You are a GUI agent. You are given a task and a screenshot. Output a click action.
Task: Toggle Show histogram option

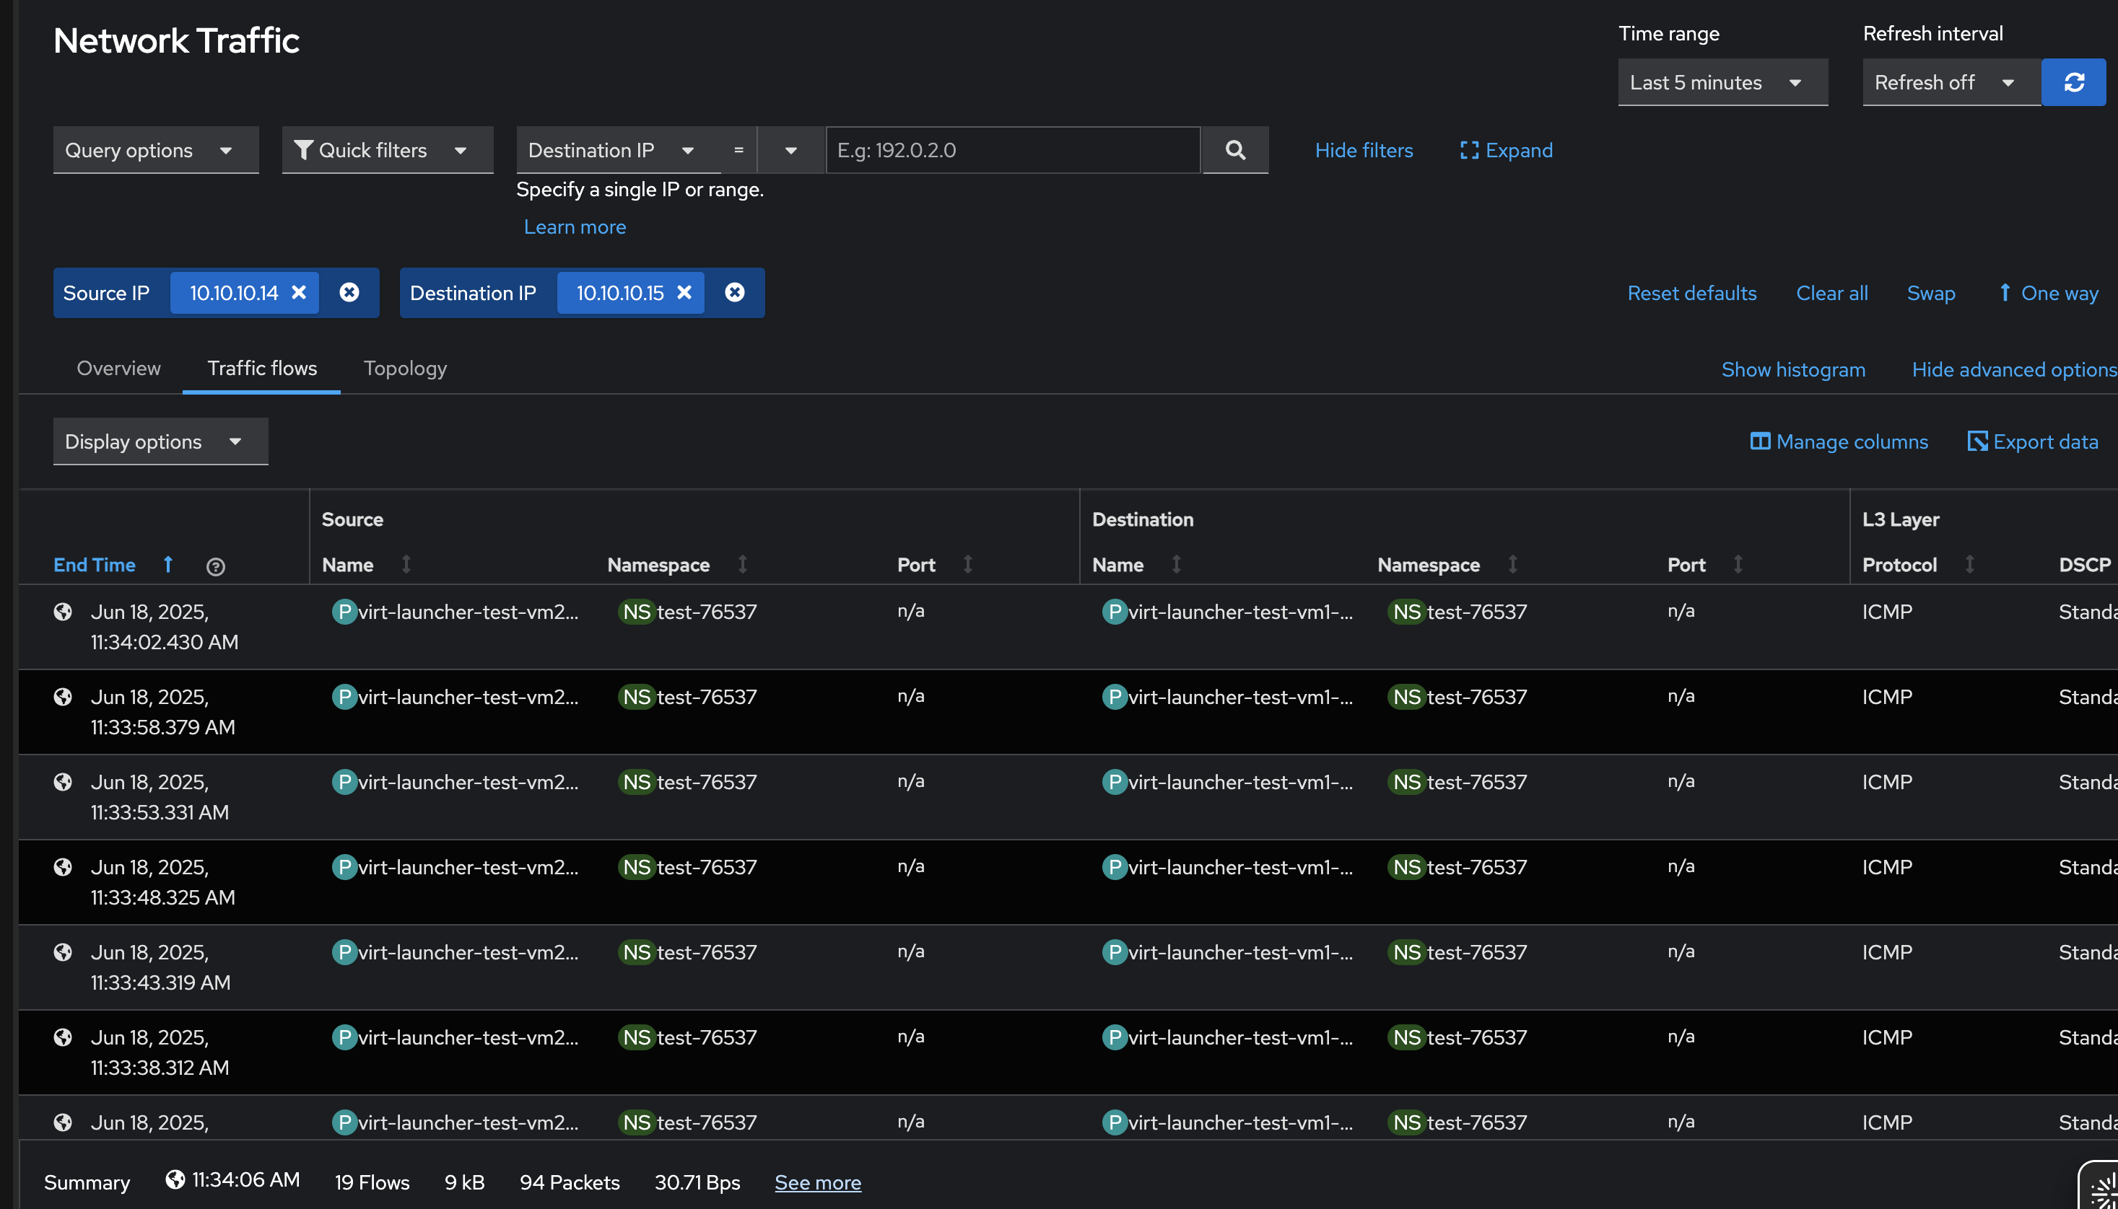coord(1792,369)
